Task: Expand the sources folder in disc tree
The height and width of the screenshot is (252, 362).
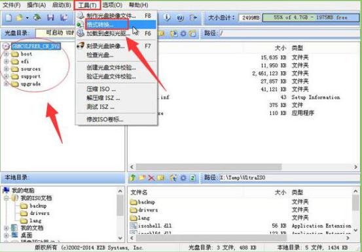Action: (x=7, y=69)
